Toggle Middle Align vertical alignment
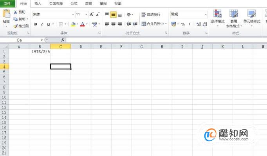 point(114,15)
